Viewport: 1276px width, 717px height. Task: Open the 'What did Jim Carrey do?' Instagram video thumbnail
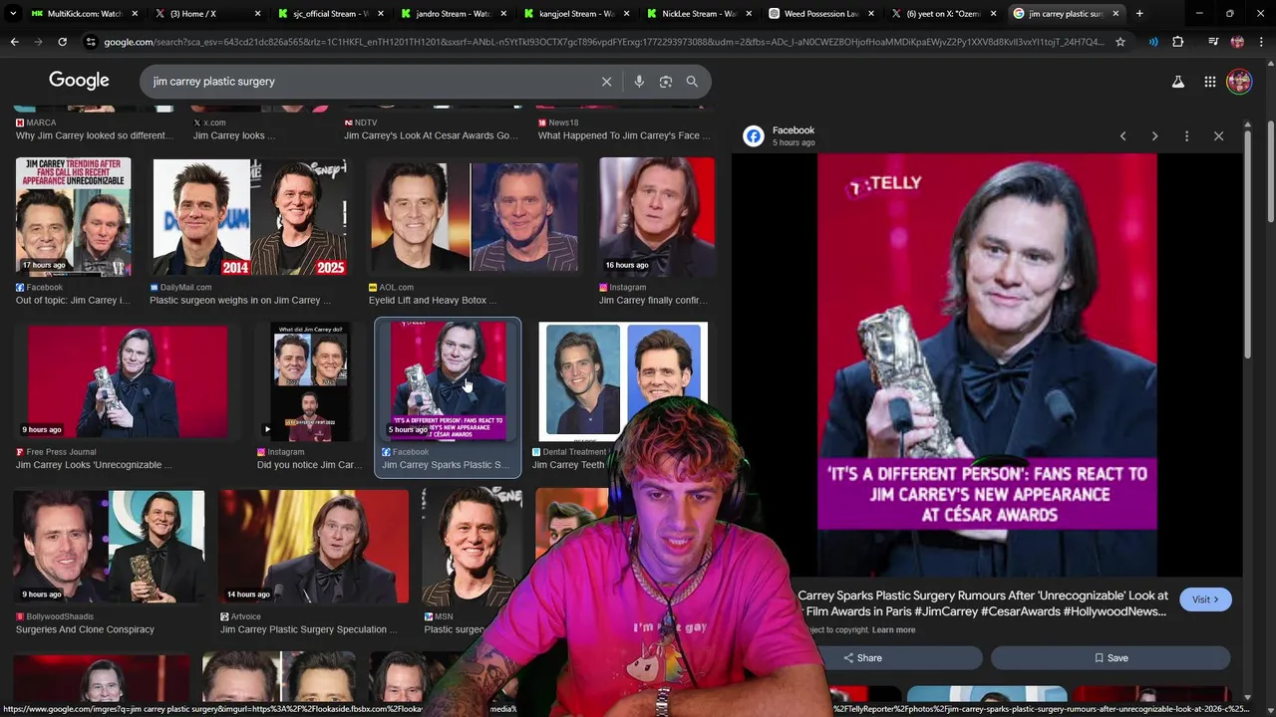point(309,381)
